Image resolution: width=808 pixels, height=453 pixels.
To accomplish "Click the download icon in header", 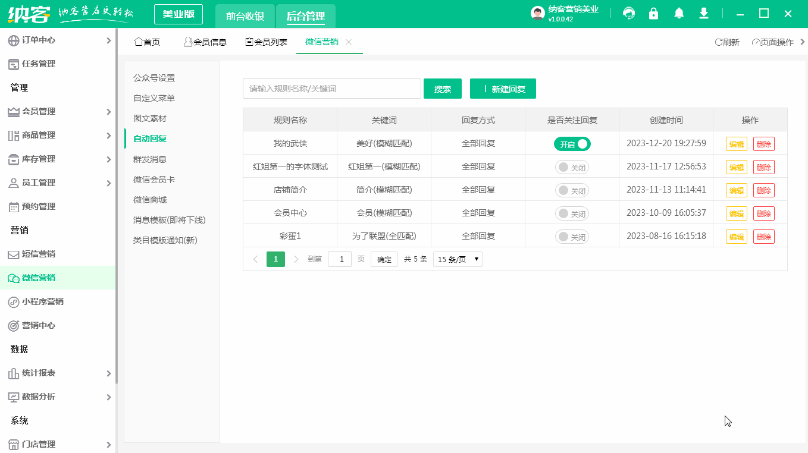I will [704, 13].
